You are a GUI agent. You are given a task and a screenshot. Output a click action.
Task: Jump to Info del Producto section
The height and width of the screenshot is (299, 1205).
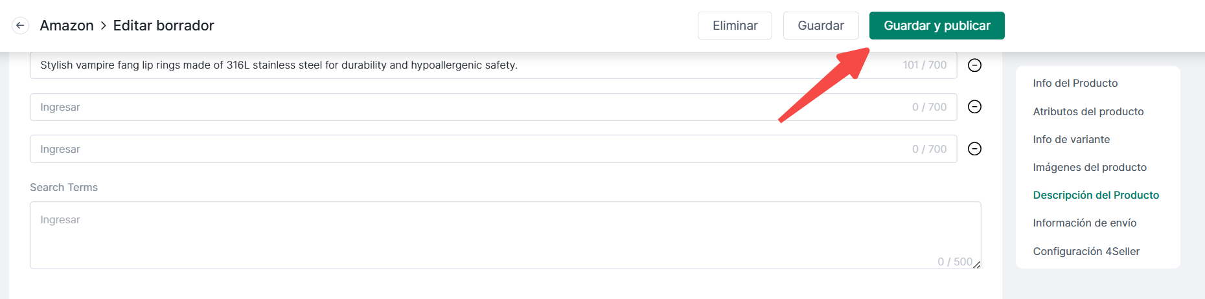tap(1075, 83)
